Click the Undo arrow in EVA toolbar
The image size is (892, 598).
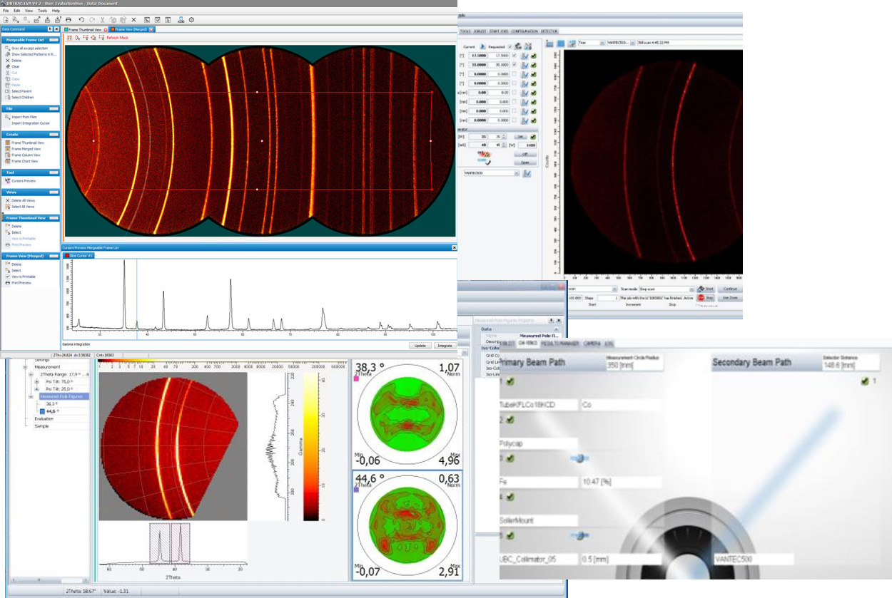(81, 19)
